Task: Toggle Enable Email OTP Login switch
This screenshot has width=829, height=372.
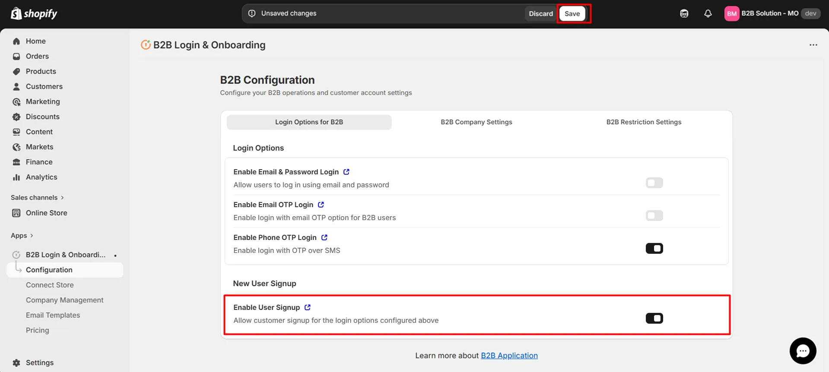Action: point(654,215)
